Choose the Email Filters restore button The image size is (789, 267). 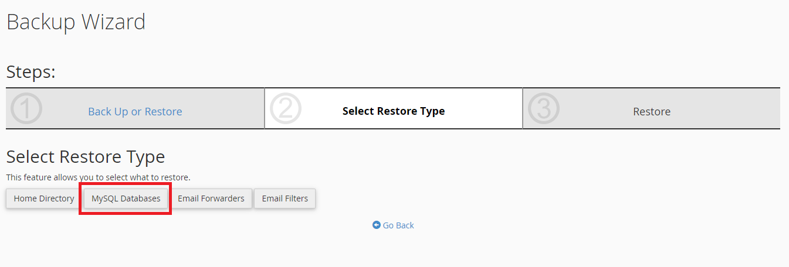point(285,198)
